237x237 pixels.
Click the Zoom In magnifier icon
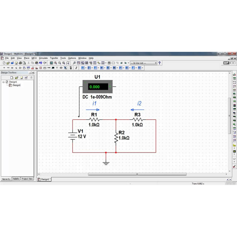pyautogui.click(x=55, y=63)
